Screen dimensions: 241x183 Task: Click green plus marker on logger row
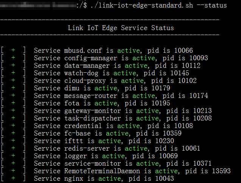pos(13,156)
